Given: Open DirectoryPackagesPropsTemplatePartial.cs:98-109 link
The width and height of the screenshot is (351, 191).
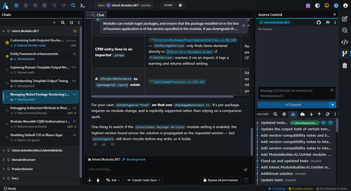Looking at the screenshot, I should (195, 40).
